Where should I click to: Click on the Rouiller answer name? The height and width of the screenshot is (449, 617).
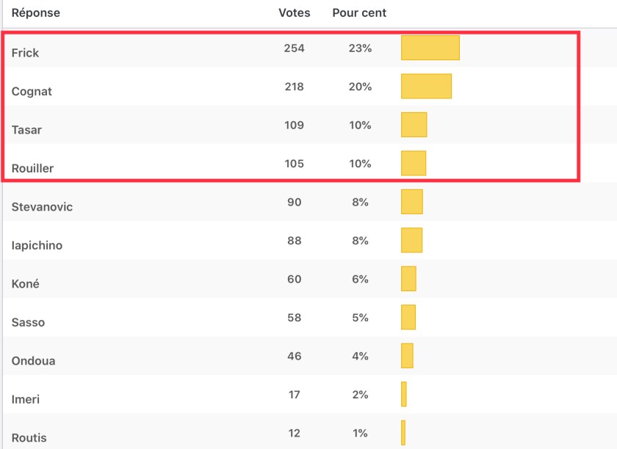tap(32, 168)
